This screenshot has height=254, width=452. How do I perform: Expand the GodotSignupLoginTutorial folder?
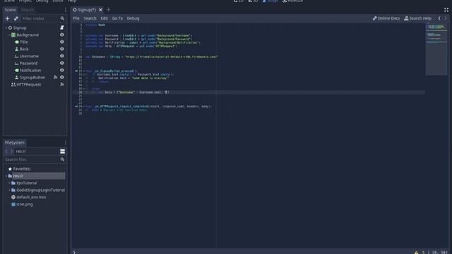tap(9, 190)
